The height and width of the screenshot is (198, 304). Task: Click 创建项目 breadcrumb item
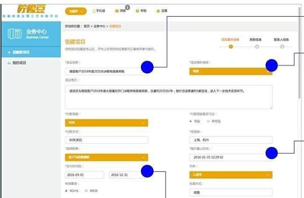click(x=115, y=26)
